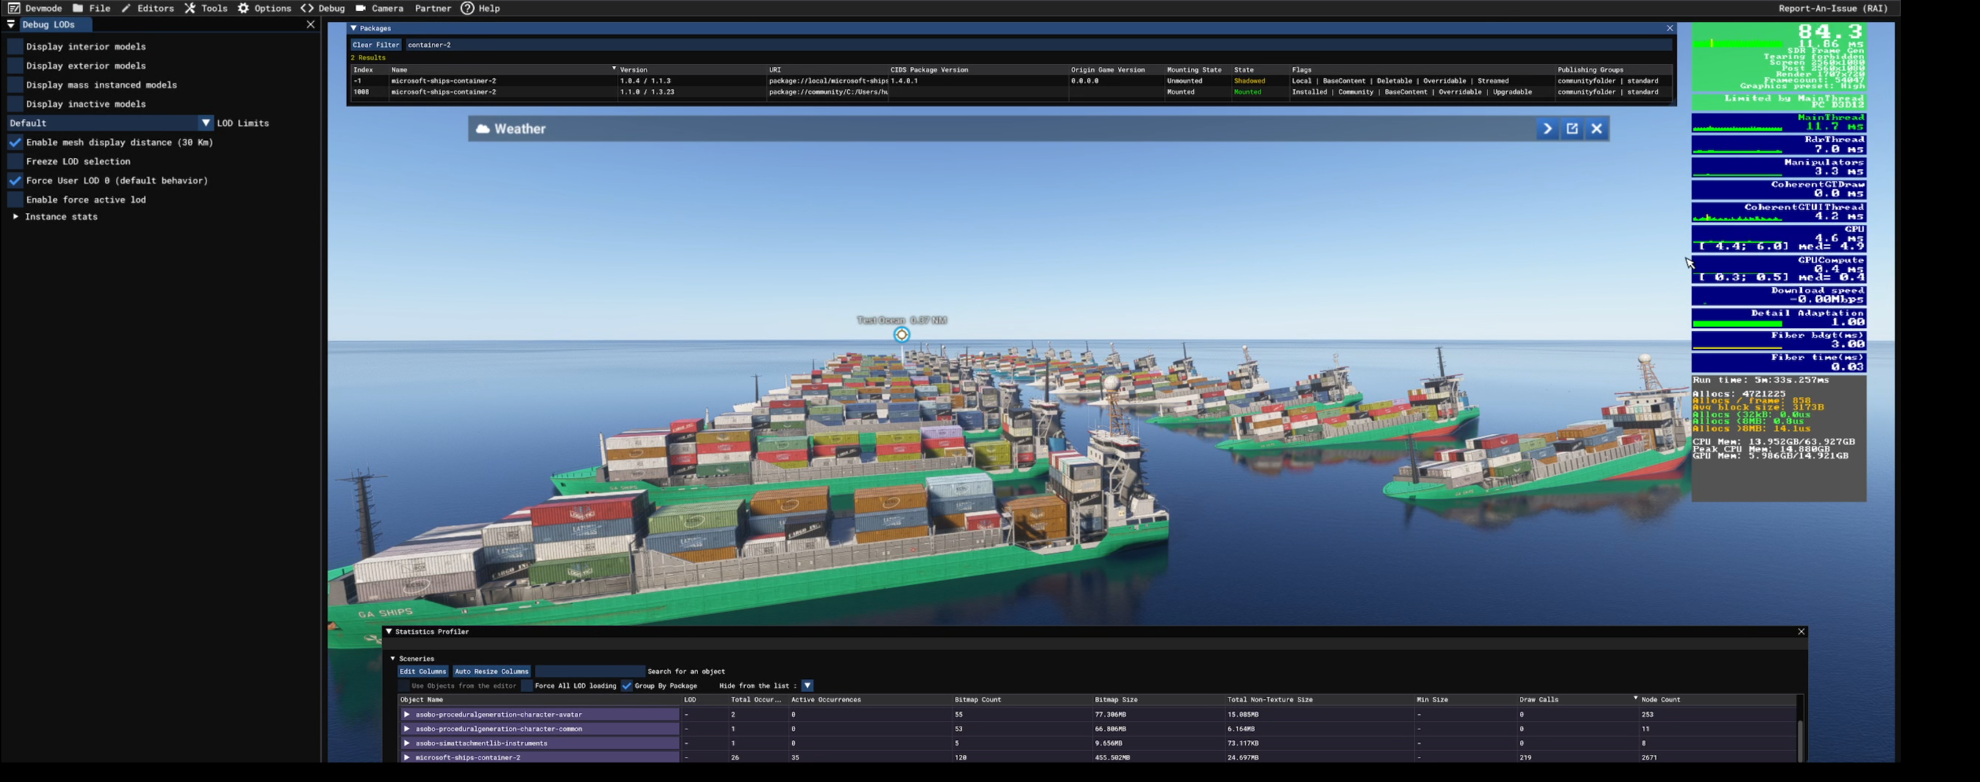Viewport: 1980px width, 782px height.
Task: Click the Test Ocean waypoint marker
Action: (x=901, y=335)
